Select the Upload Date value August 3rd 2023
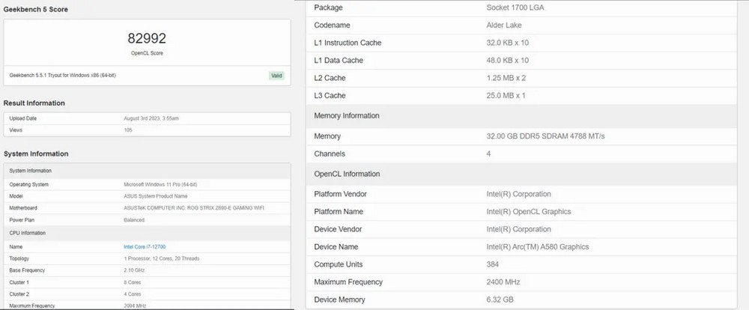Image resolution: width=749 pixels, height=310 pixels. pyautogui.click(x=151, y=118)
